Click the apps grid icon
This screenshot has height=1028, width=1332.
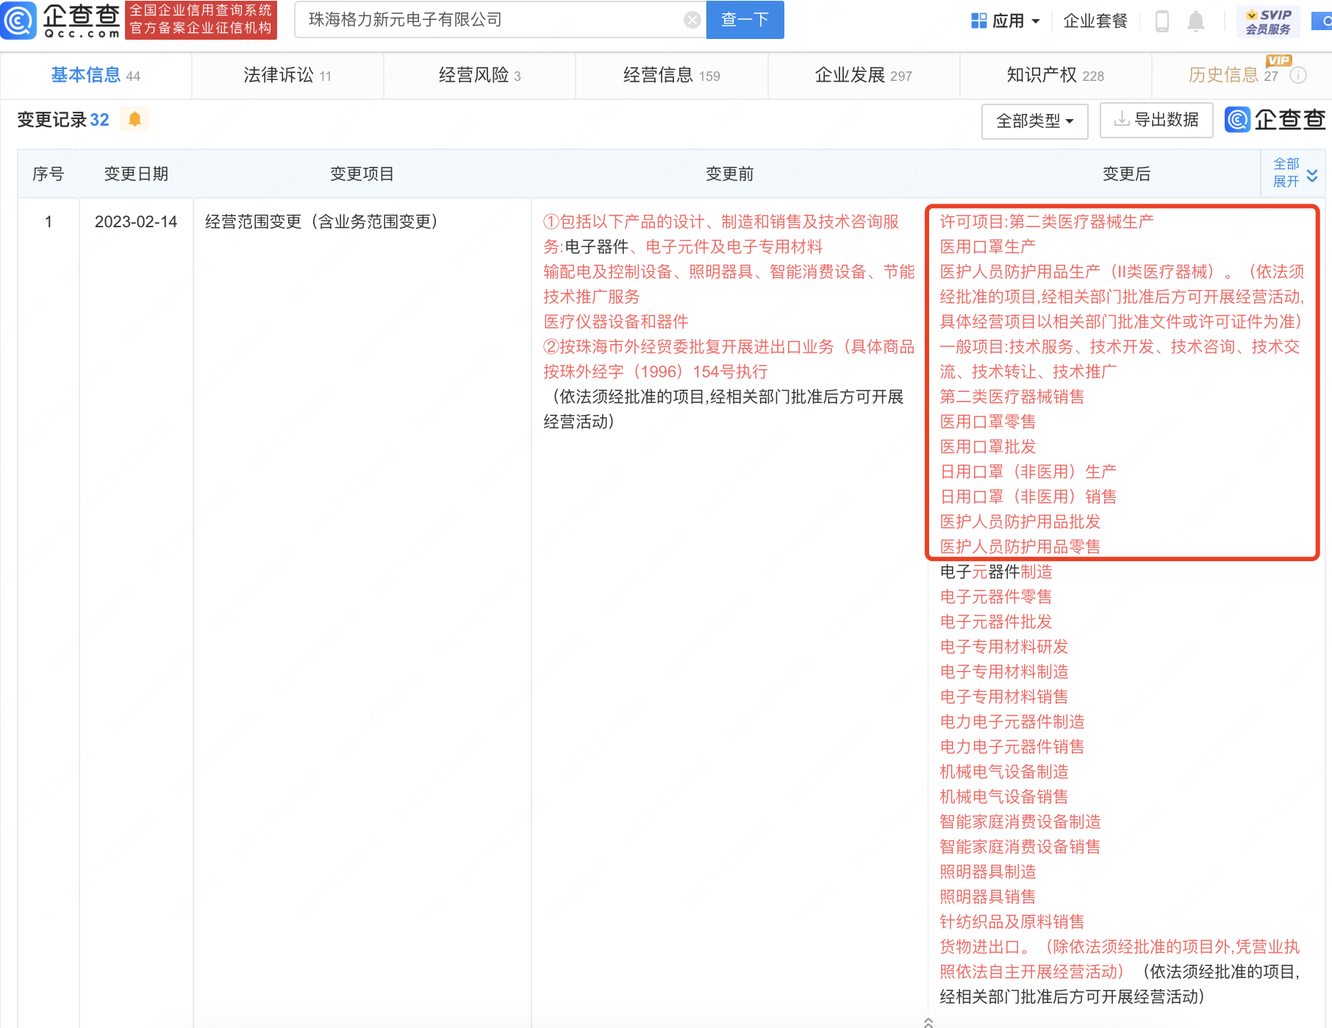click(979, 21)
